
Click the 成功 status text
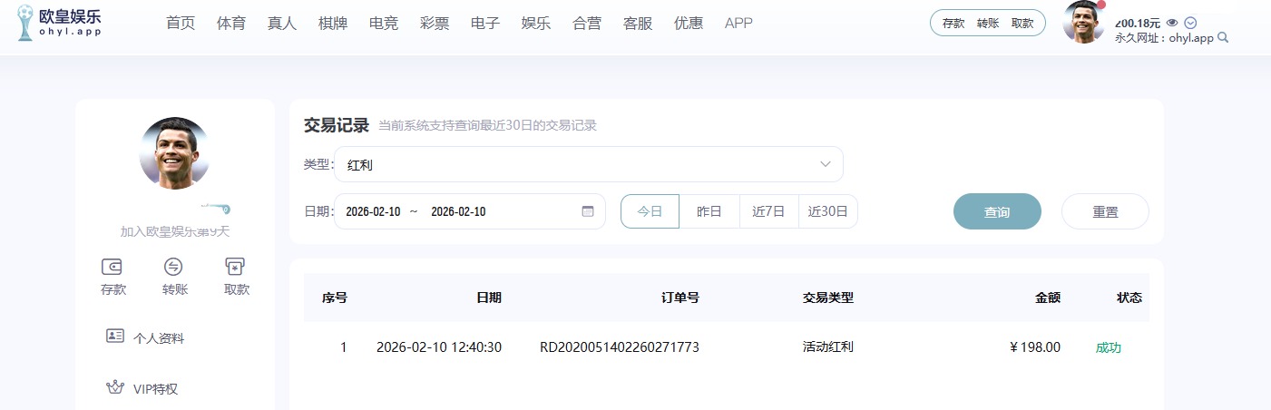pos(1109,347)
